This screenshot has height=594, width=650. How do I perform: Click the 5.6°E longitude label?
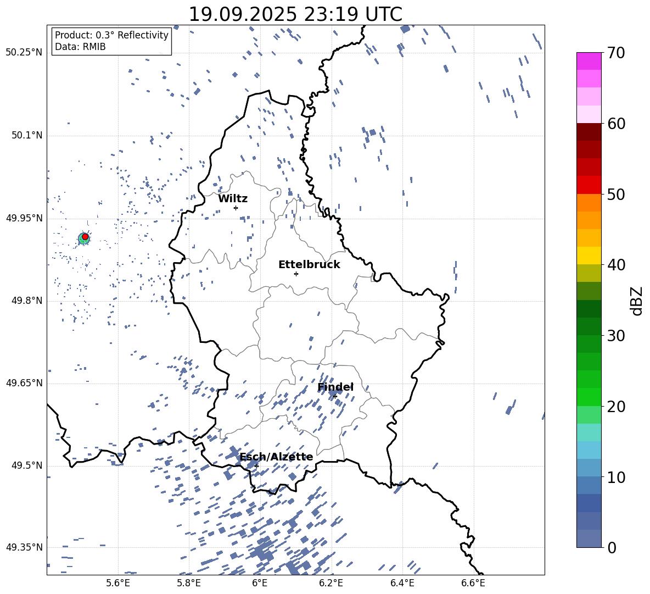click(x=118, y=583)
